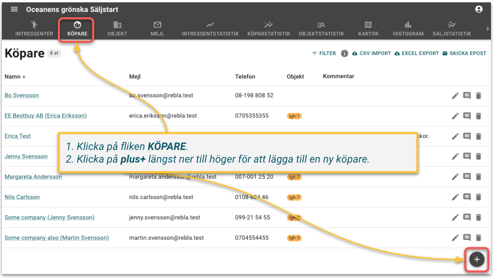Edit Bo Svensson using the pencil icon

(455, 95)
